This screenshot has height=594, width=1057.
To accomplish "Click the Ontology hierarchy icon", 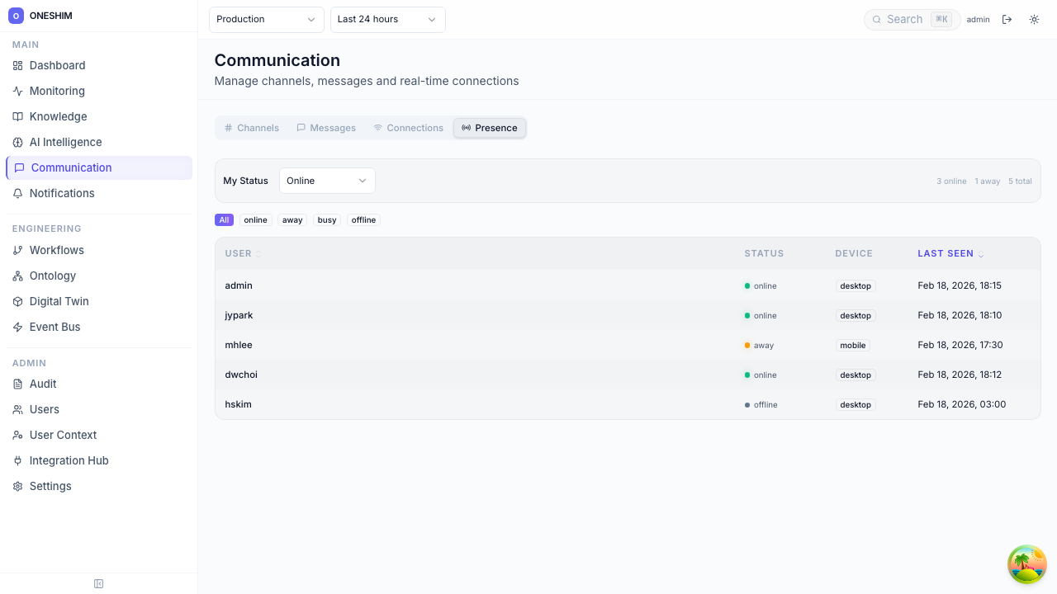I will pyautogui.click(x=18, y=276).
